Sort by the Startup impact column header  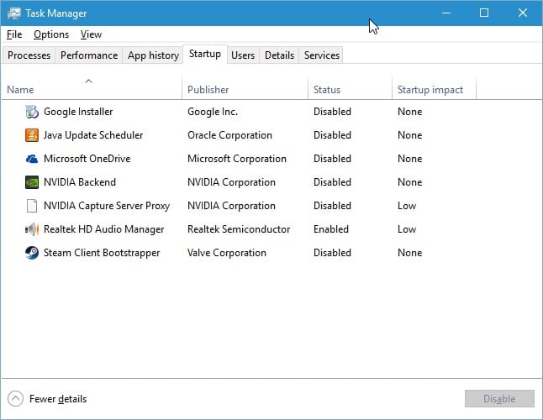pyautogui.click(x=434, y=90)
